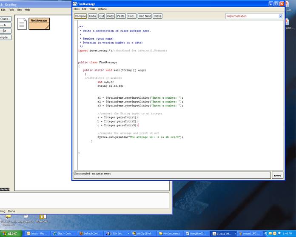Screen dimensions: 296x237
Task: Click the 'int a,b,c;' code line
Action: click(x=106, y=82)
